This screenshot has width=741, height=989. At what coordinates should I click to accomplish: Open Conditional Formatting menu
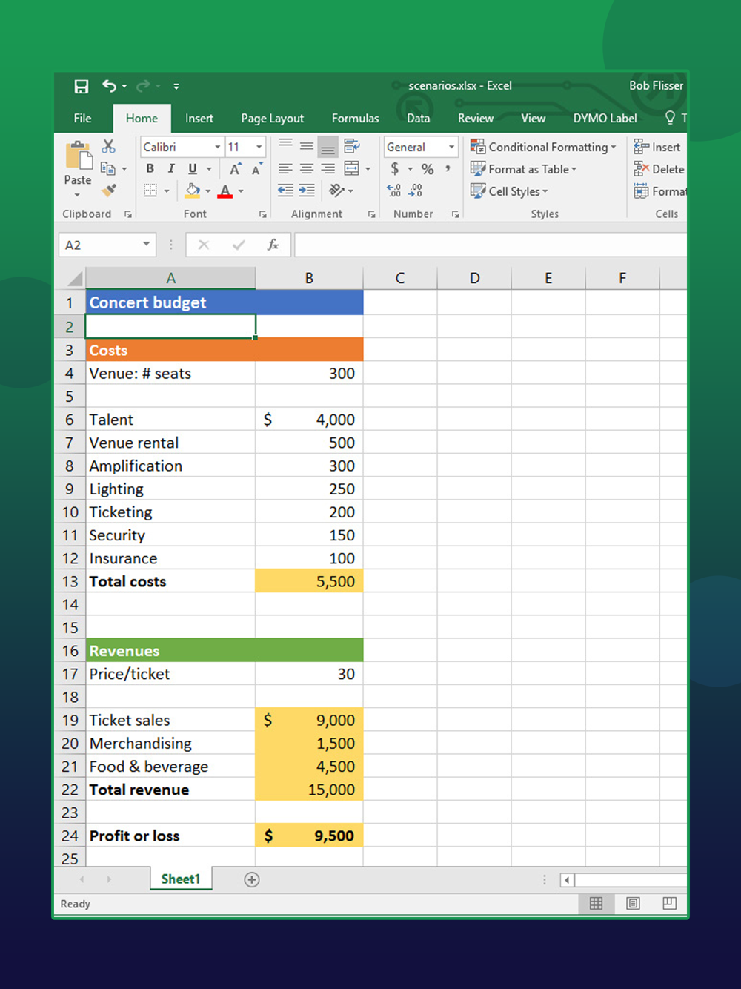click(543, 147)
